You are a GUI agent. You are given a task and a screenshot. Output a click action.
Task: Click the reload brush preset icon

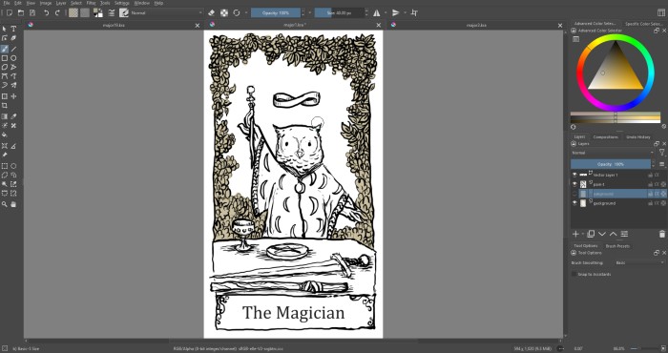point(237,12)
